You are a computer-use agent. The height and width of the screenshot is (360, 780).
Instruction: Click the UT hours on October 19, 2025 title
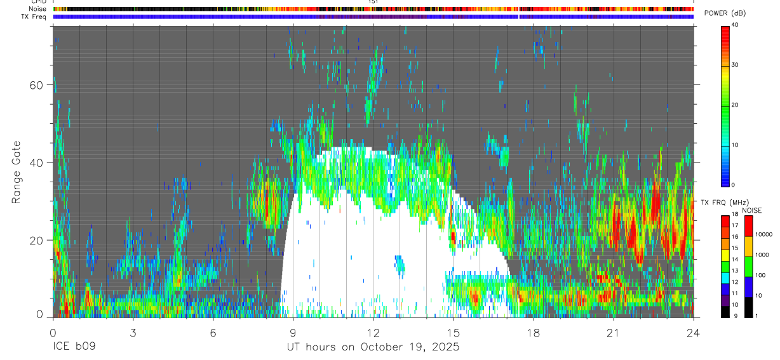[373, 347]
